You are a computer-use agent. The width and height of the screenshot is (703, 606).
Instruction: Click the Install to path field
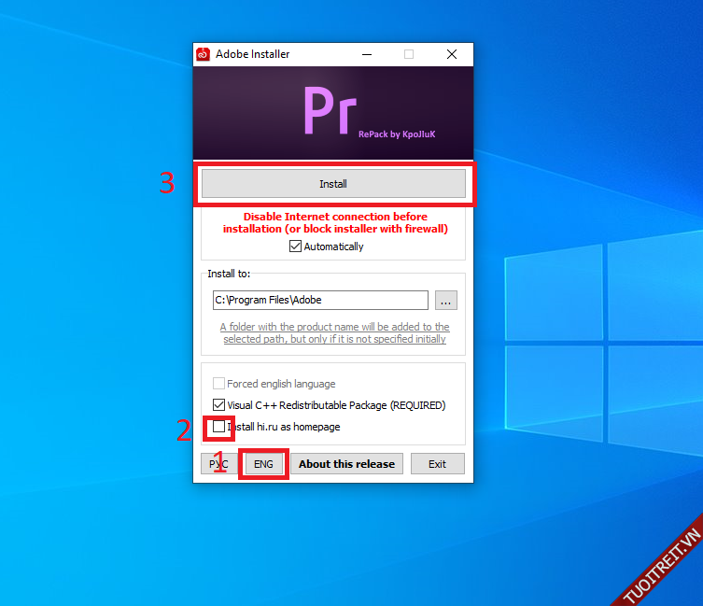click(320, 300)
